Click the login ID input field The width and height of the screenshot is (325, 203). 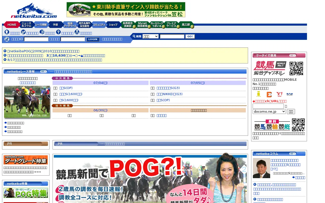tap(36, 39)
